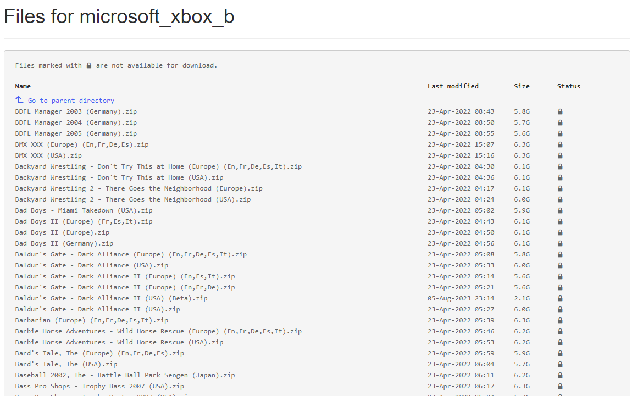Viewport: 632px width, 396px height.
Task: Click lock icon for Backyard Wrestling 2 (Europe)
Action: pos(560,188)
